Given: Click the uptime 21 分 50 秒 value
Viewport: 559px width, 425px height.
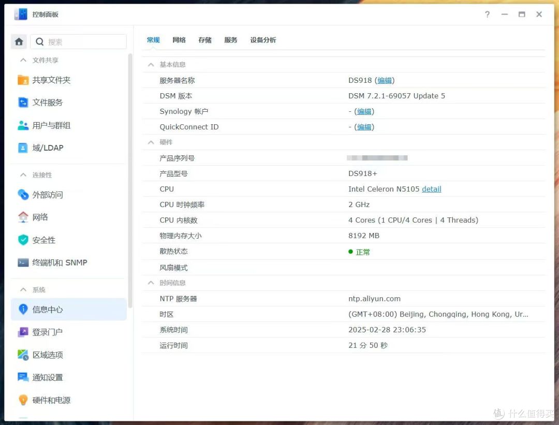Looking at the screenshot, I should [368, 345].
